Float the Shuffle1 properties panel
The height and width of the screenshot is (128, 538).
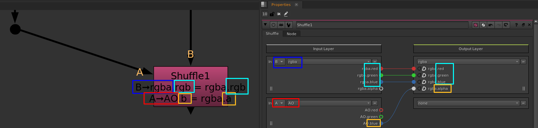[523, 25]
